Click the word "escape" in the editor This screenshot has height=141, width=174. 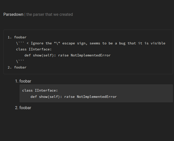(x=68, y=43)
